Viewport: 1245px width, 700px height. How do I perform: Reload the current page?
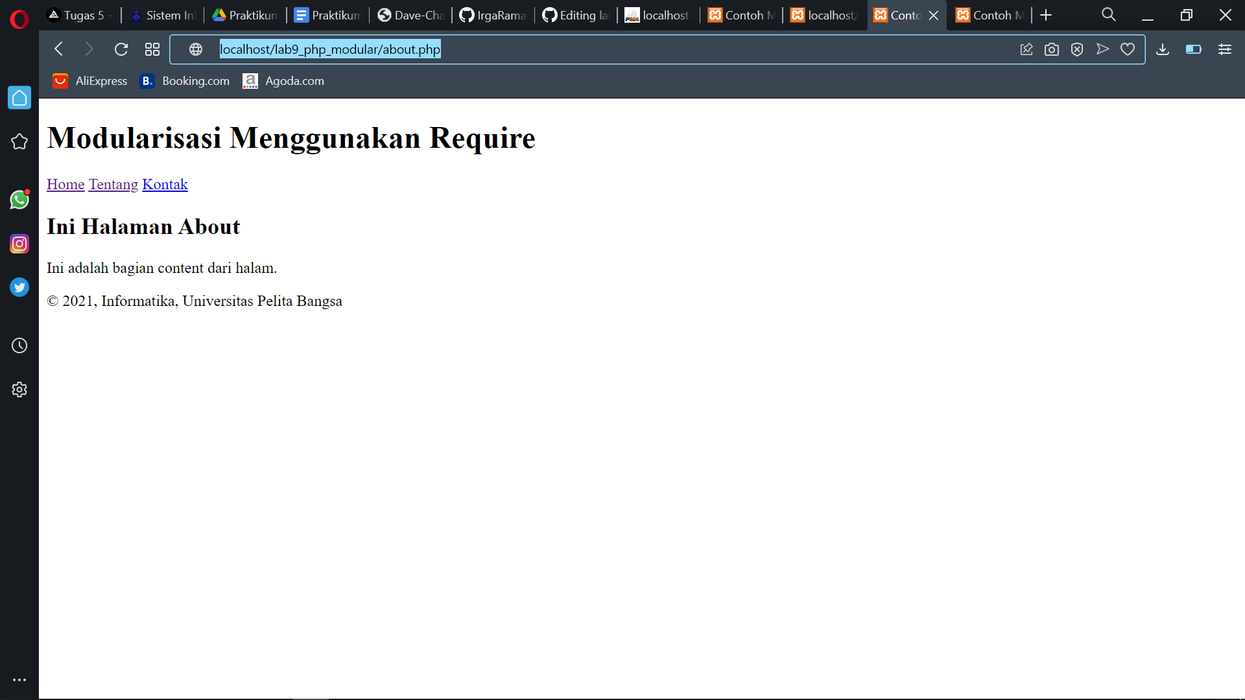click(121, 49)
